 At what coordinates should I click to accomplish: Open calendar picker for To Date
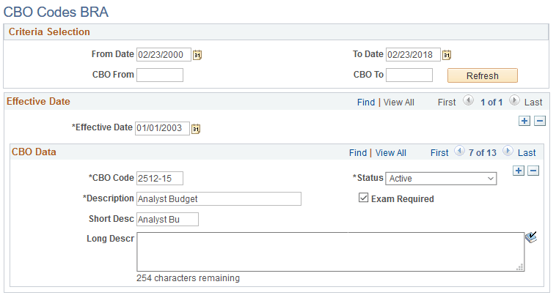tap(447, 55)
